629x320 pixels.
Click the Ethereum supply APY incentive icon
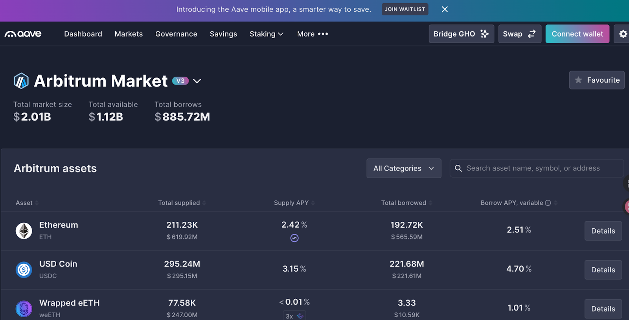(294, 238)
